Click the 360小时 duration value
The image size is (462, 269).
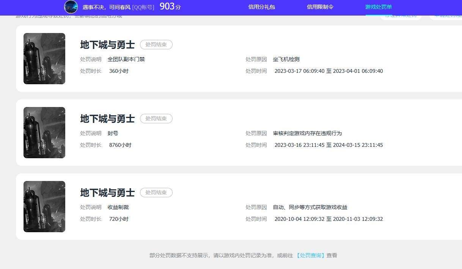(x=119, y=71)
